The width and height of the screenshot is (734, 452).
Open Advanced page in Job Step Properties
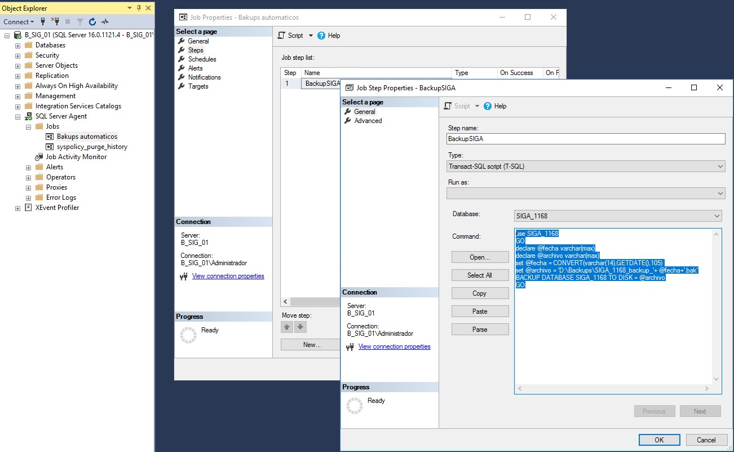pos(368,121)
